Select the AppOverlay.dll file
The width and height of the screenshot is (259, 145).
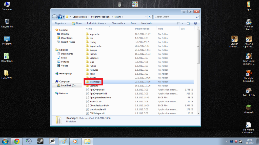click(x=97, y=90)
